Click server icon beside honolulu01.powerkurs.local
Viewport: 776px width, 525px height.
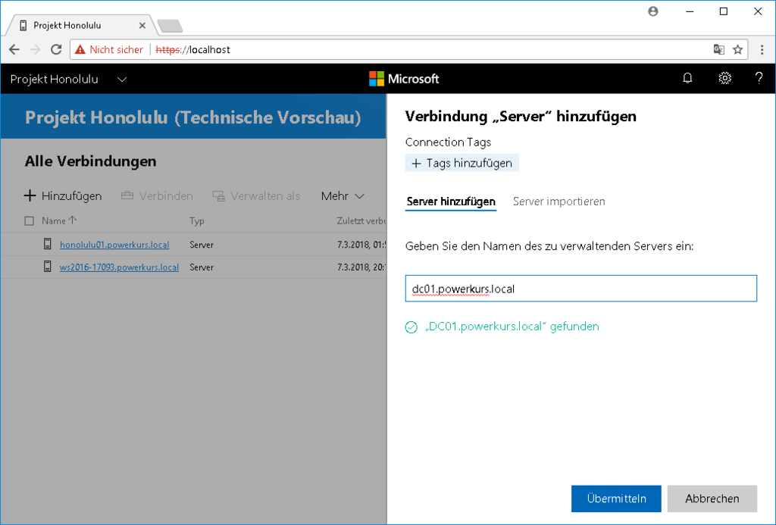coord(48,244)
